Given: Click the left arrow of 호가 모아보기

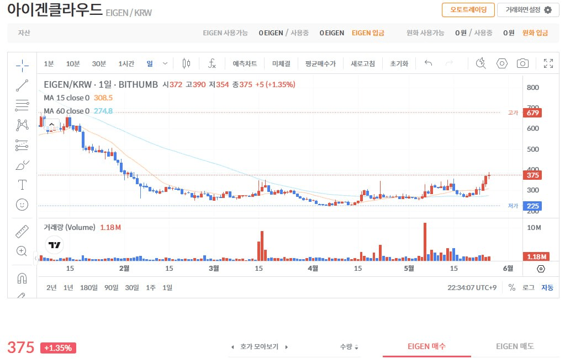Looking at the screenshot, I should tap(233, 347).
